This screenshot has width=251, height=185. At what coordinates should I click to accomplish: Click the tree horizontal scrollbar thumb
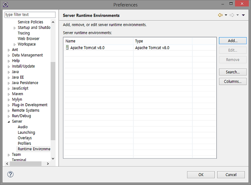[x=25, y=163]
